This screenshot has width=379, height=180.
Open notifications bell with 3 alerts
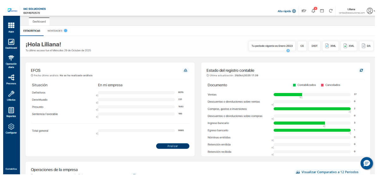pos(313,11)
